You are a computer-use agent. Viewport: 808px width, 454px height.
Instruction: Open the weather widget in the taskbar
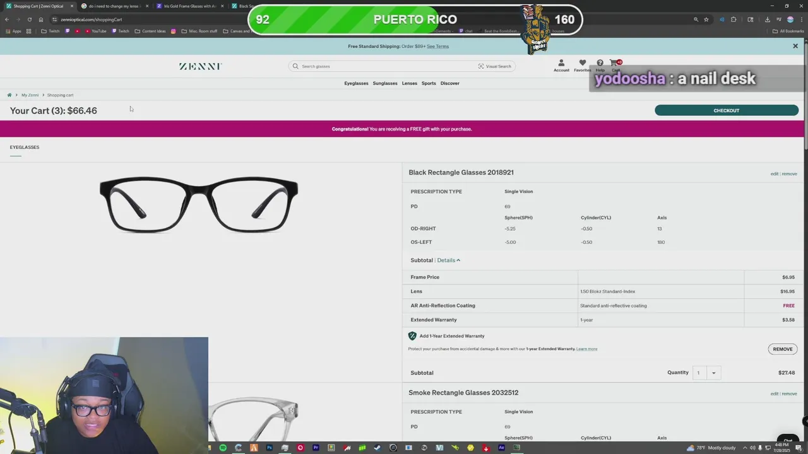click(x=711, y=448)
